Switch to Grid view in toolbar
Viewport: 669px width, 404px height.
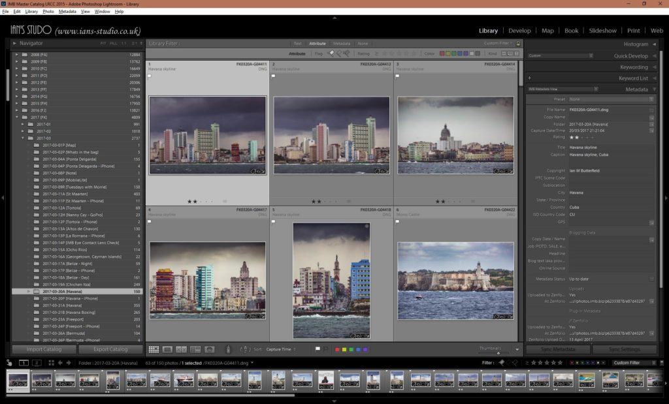(154, 350)
